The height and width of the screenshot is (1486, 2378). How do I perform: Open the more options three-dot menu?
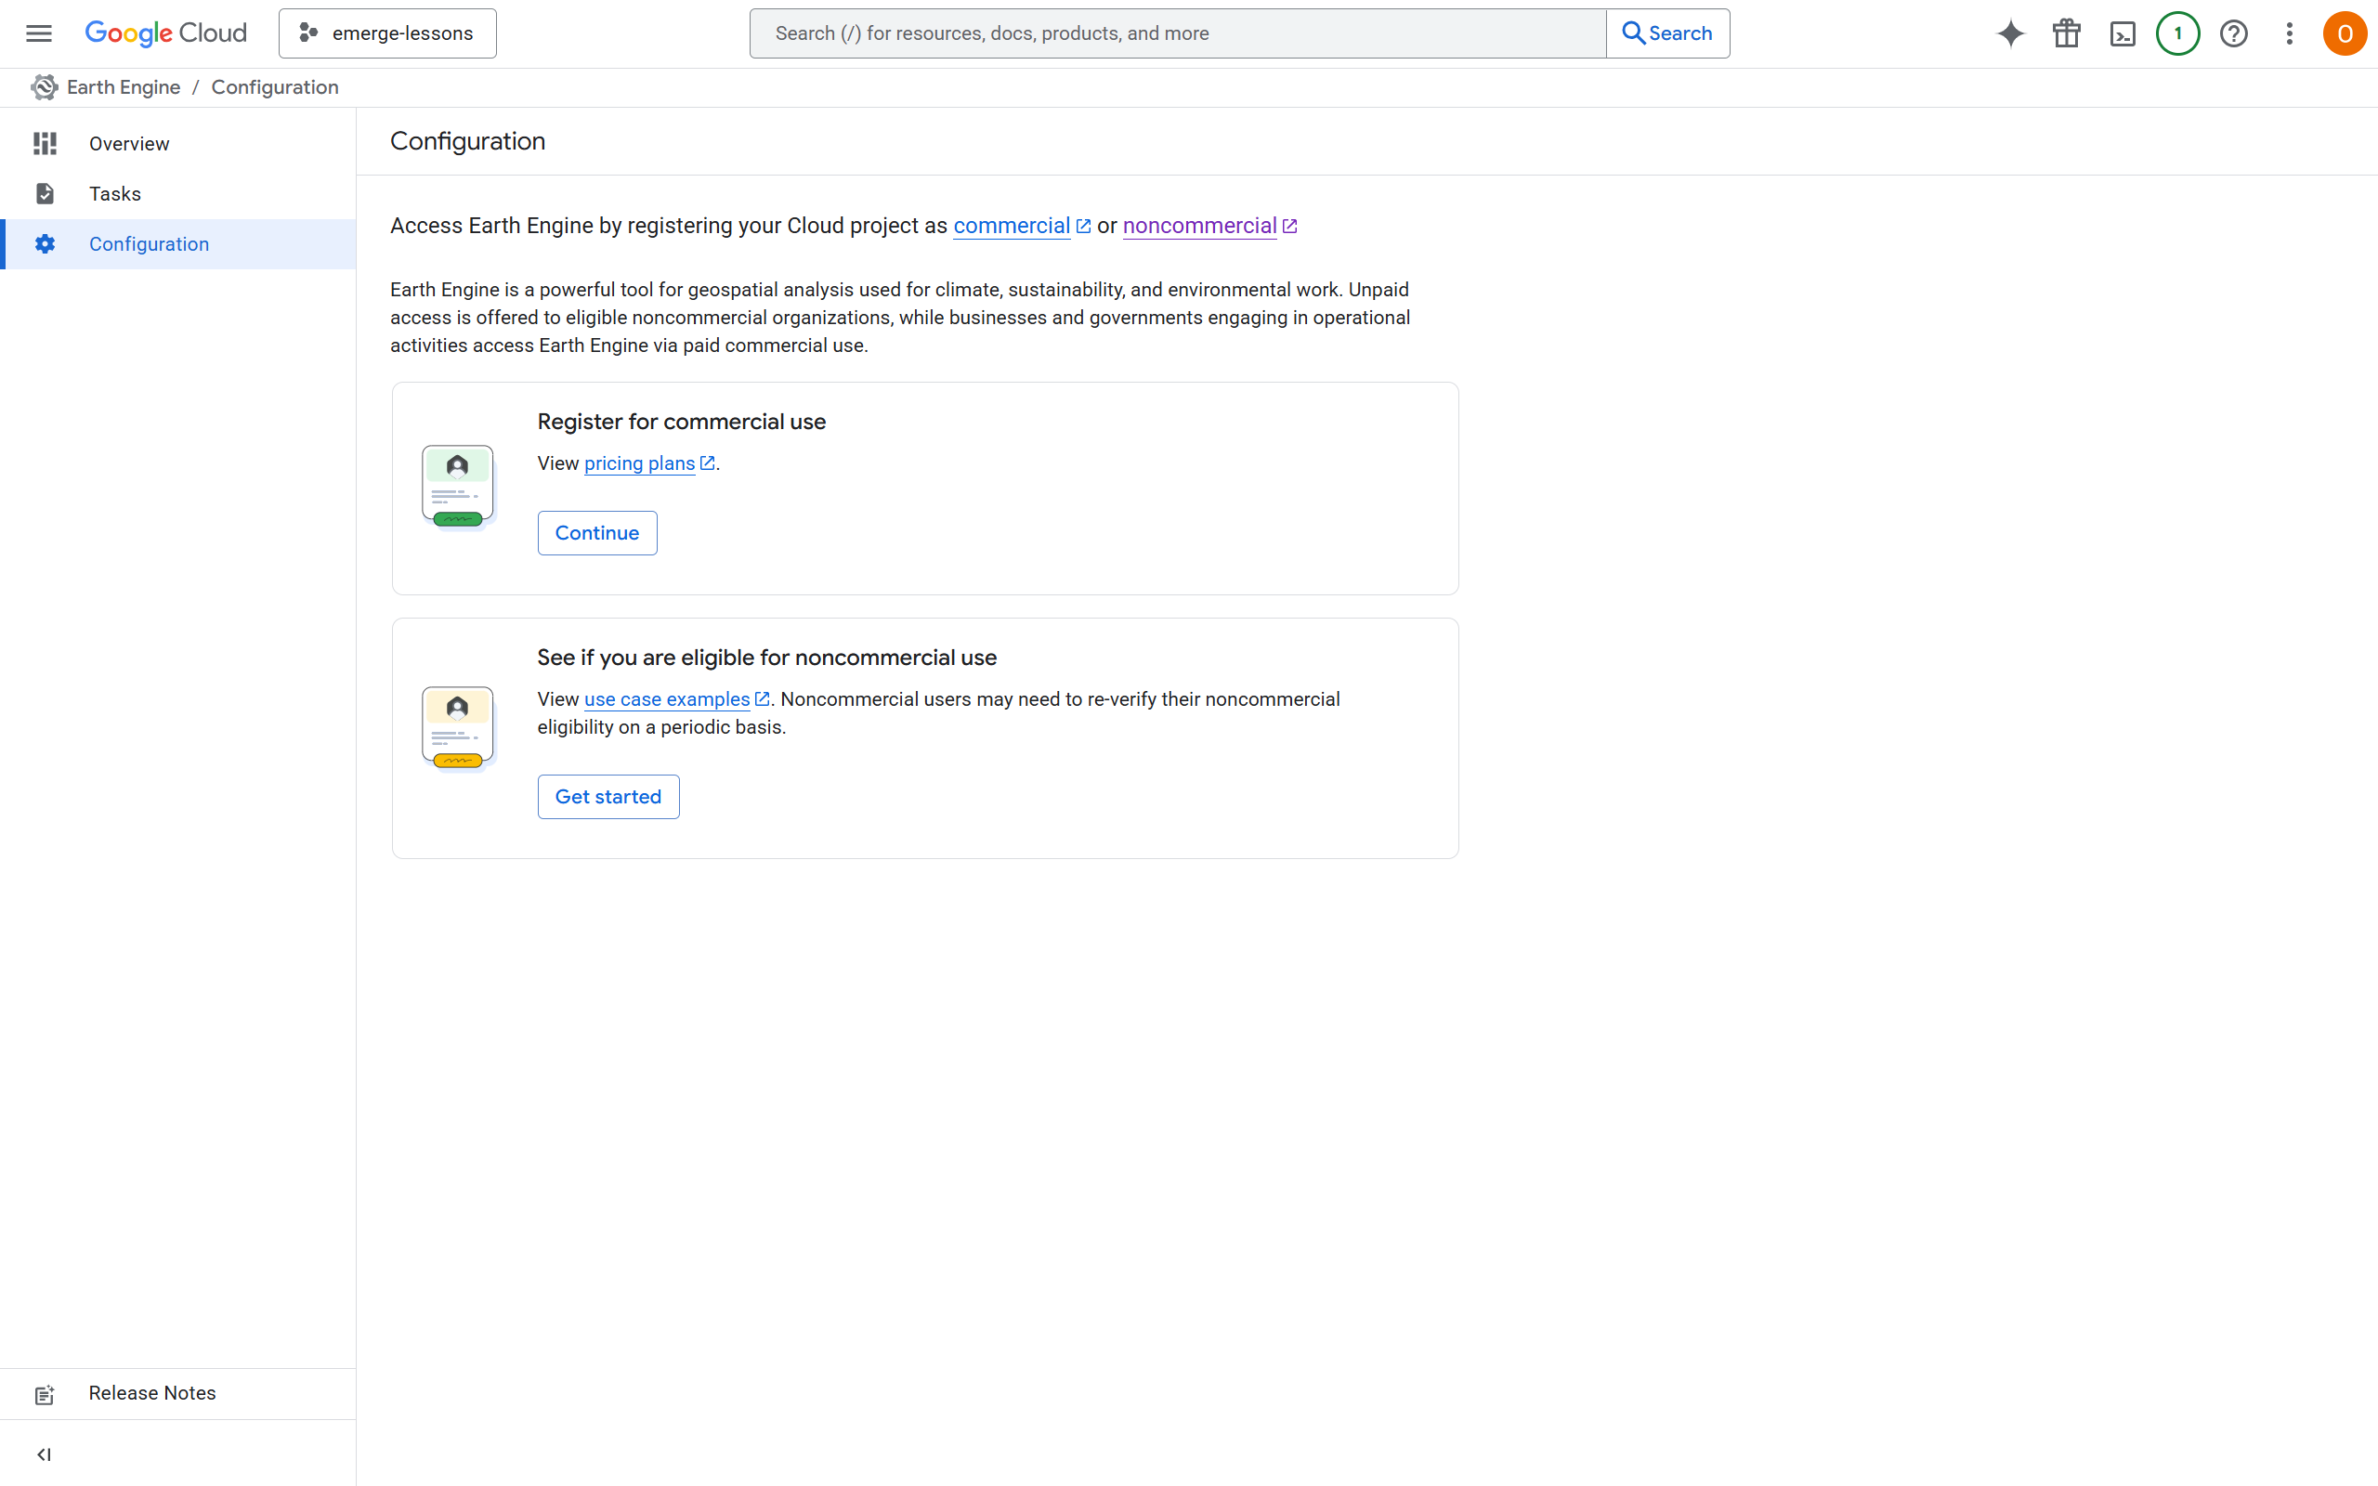[x=2289, y=33]
